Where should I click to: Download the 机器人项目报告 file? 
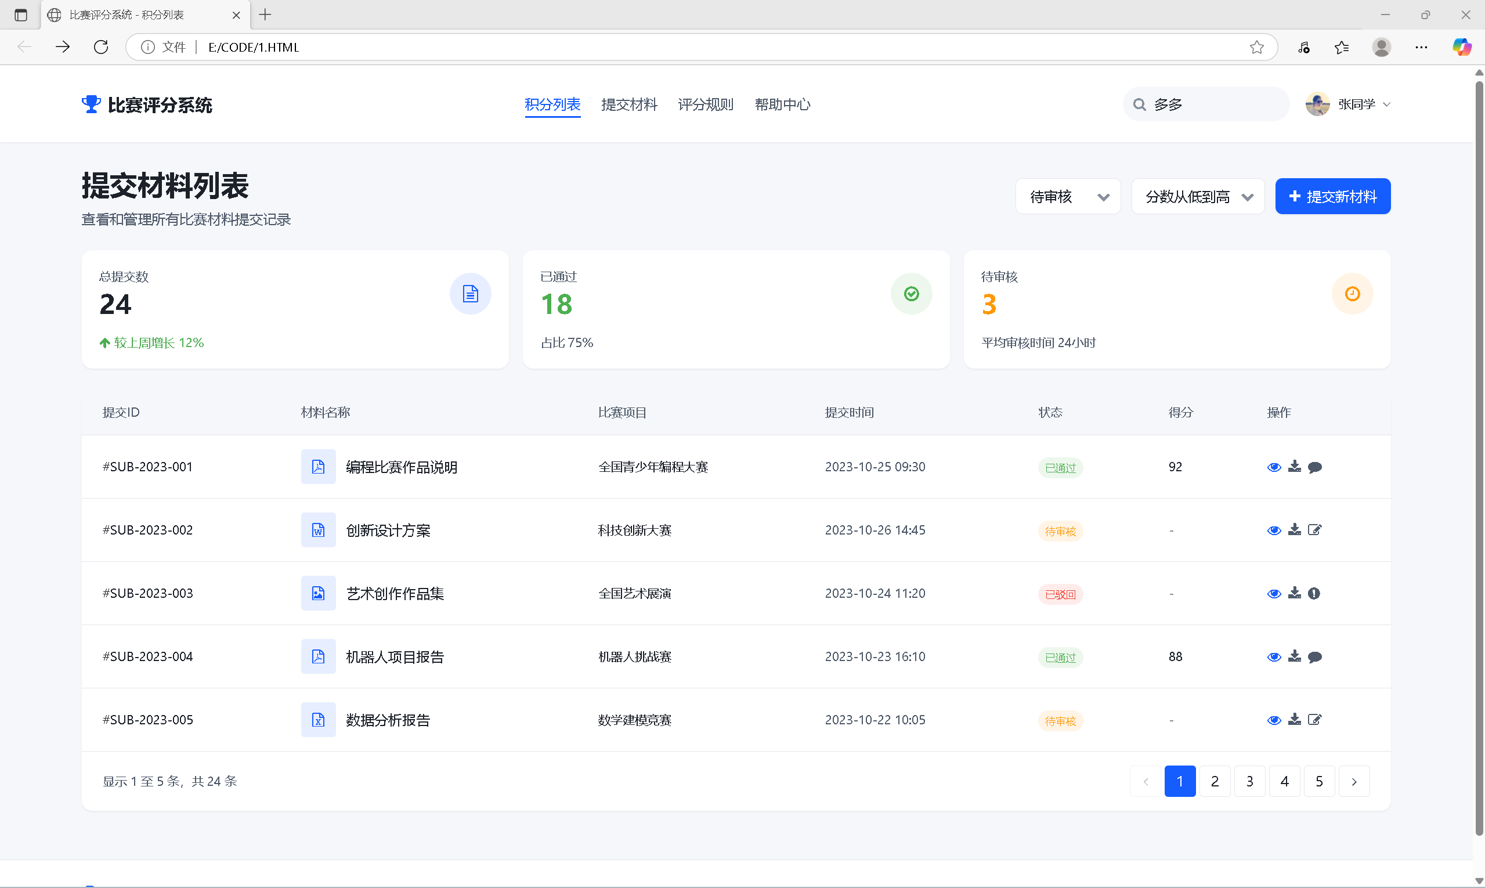pyautogui.click(x=1294, y=656)
